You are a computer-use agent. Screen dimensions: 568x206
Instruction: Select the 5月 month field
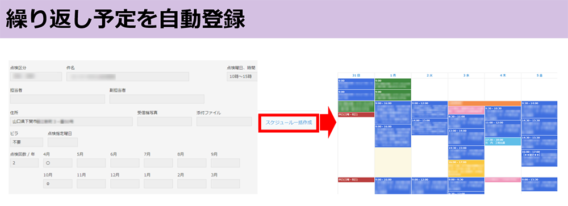tap(91, 163)
